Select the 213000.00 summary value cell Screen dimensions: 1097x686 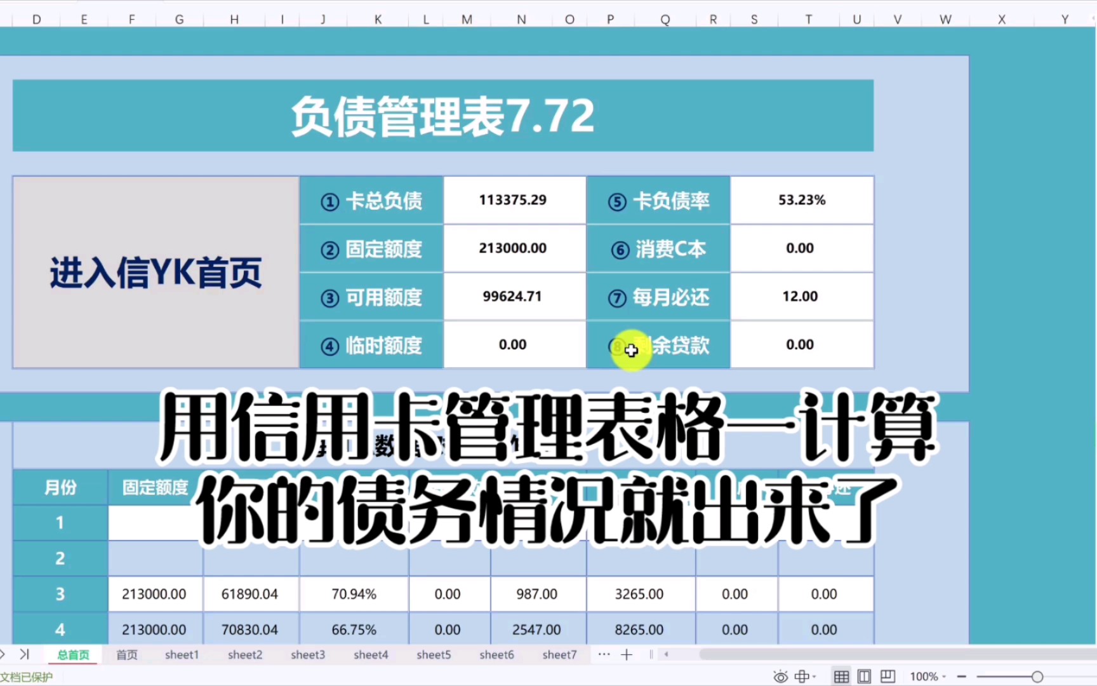click(x=514, y=249)
